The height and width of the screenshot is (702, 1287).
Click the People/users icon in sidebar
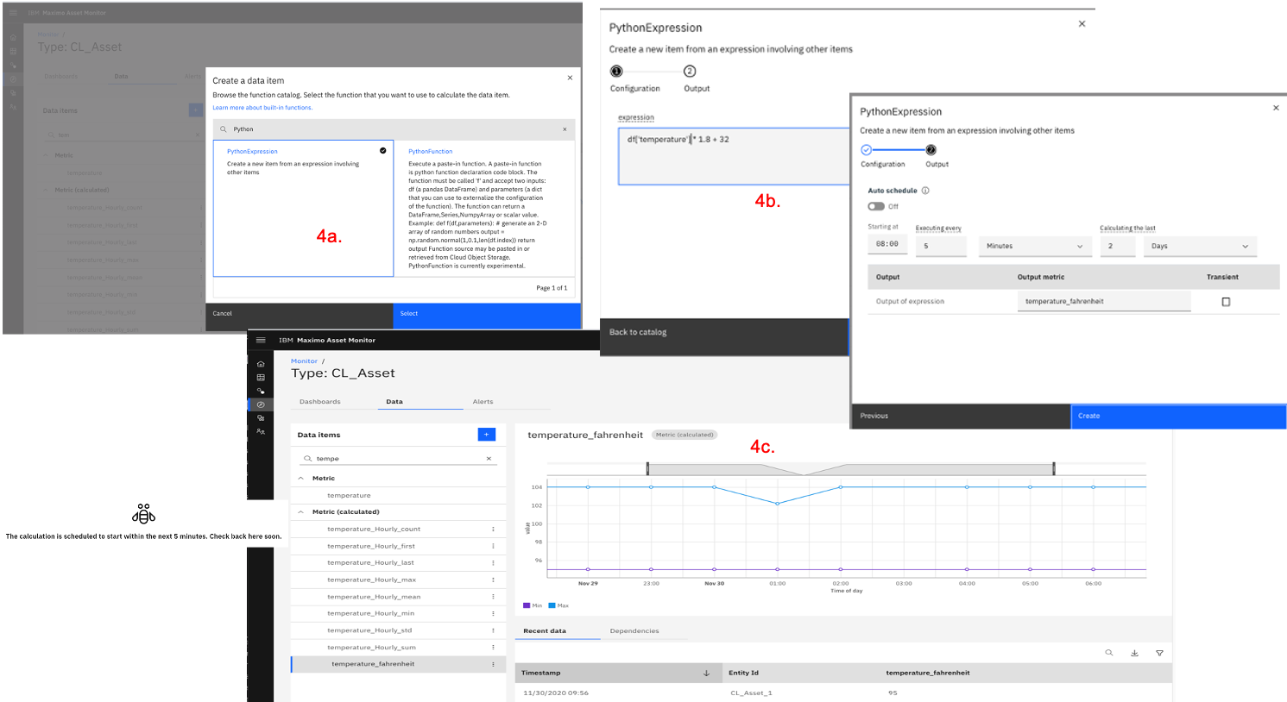pos(261,429)
